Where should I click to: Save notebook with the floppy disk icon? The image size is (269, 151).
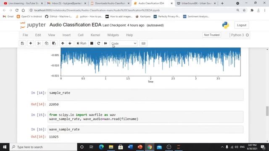pos(22,43)
